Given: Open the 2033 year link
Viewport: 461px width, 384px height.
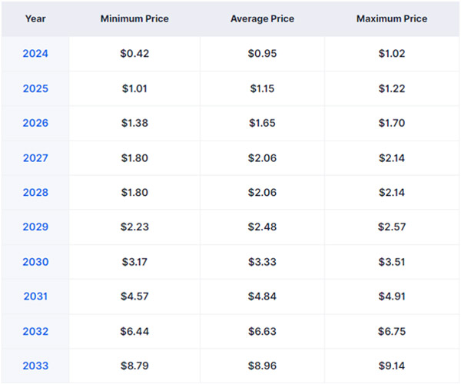Looking at the screenshot, I should pyautogui.click(x=35, y=366).
